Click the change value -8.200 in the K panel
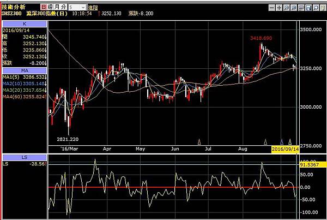Screen dimensions: 327x220 point(37,63)
